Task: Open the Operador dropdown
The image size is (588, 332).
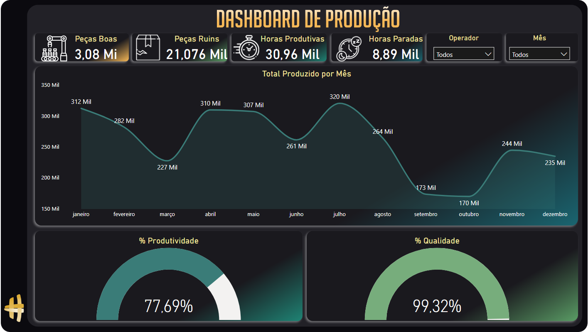Action: tap(464, 54)
